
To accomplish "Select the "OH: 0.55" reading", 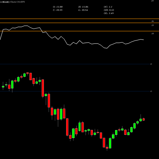I will [x=109, y=10].
